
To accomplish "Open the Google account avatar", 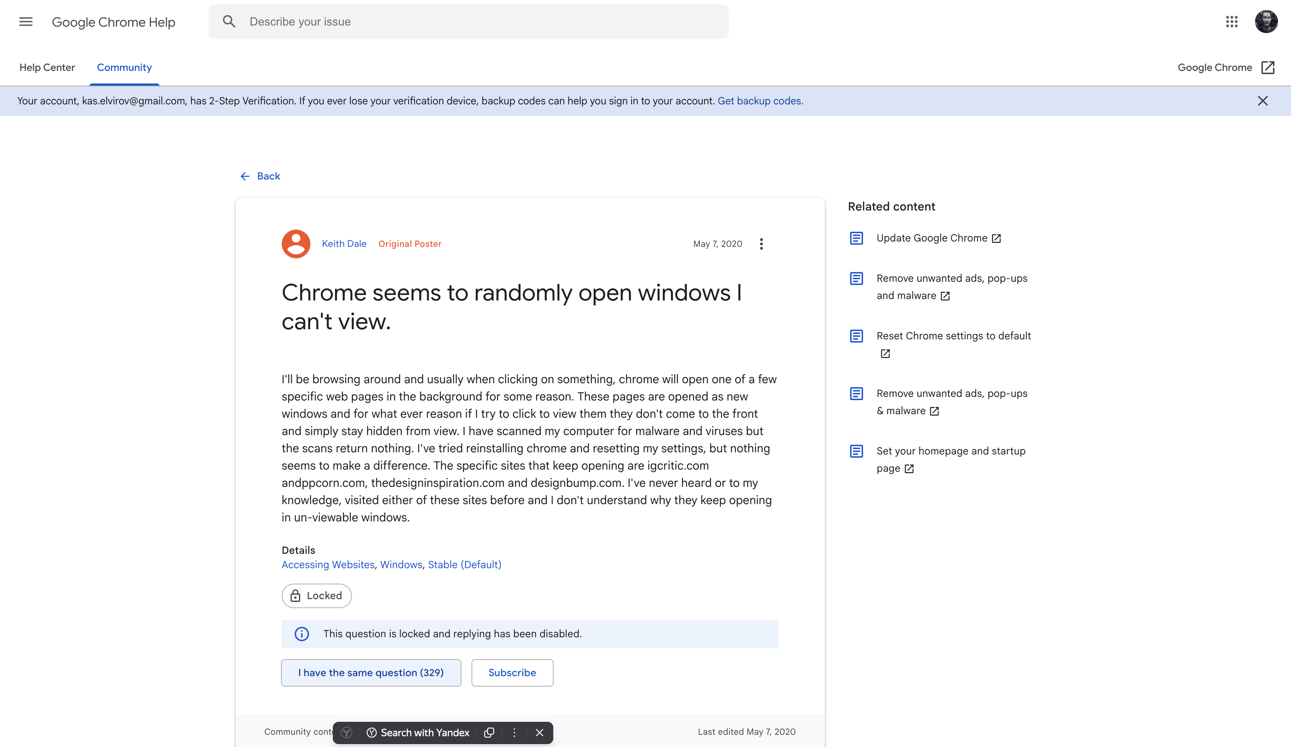I will pyautogui.click(x=1266, y=22).
